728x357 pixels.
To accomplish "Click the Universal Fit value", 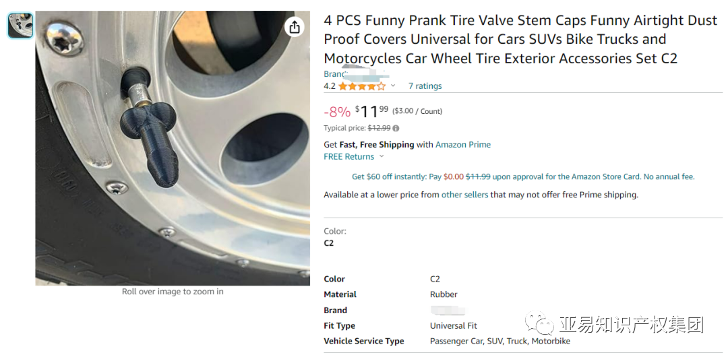I will [x=453, y=326].
